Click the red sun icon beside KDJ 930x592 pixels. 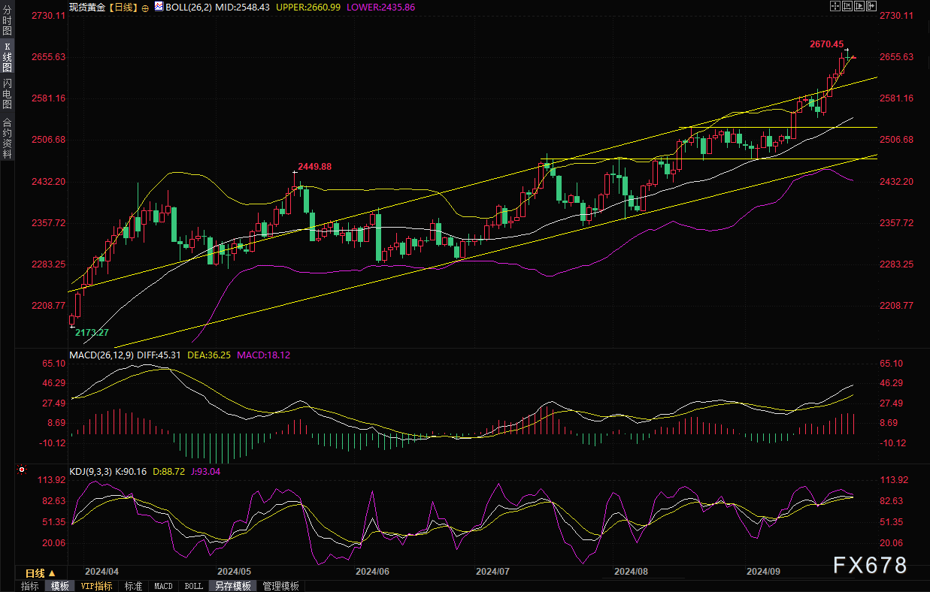[22, 471]
